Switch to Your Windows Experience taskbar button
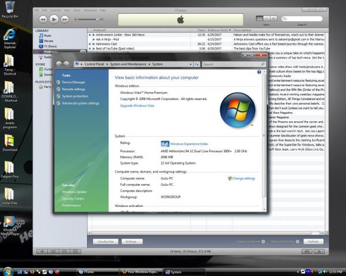Screen dimensions: 346x276 pos(141,272)
